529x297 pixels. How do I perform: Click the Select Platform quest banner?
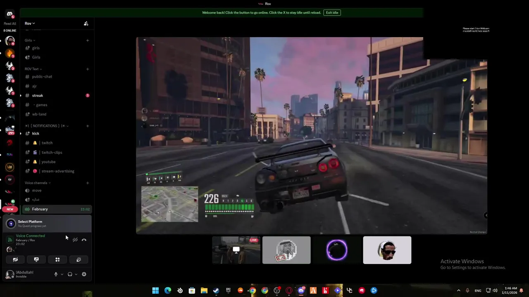[x=48, y=224]
